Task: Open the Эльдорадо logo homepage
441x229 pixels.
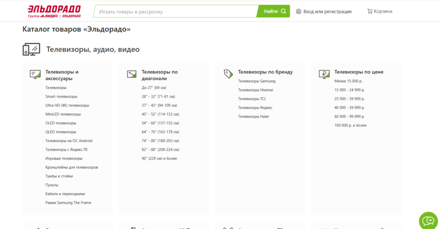Action: pos(54,12)
